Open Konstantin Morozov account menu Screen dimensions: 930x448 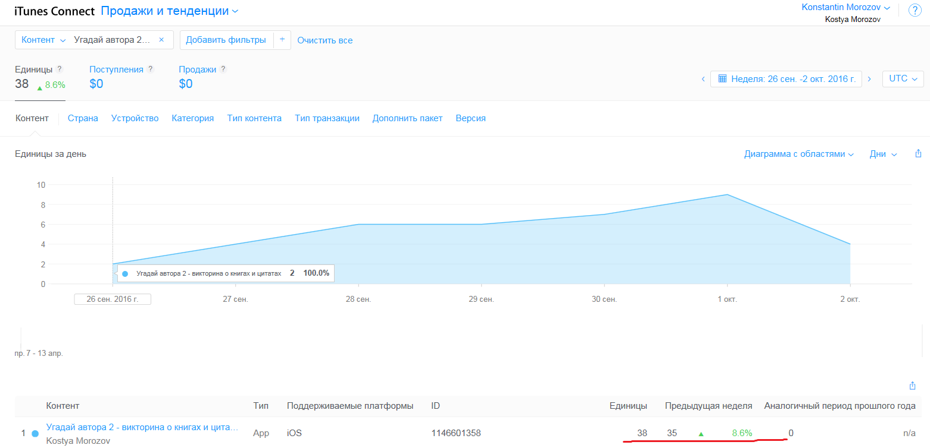coord(846,7)
